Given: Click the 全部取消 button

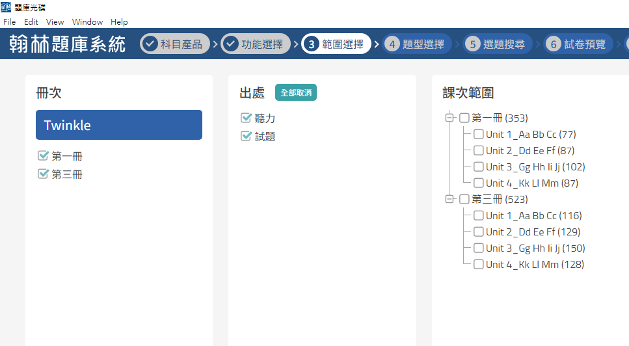Looking at the screenshot, I should tap(296, 92).
